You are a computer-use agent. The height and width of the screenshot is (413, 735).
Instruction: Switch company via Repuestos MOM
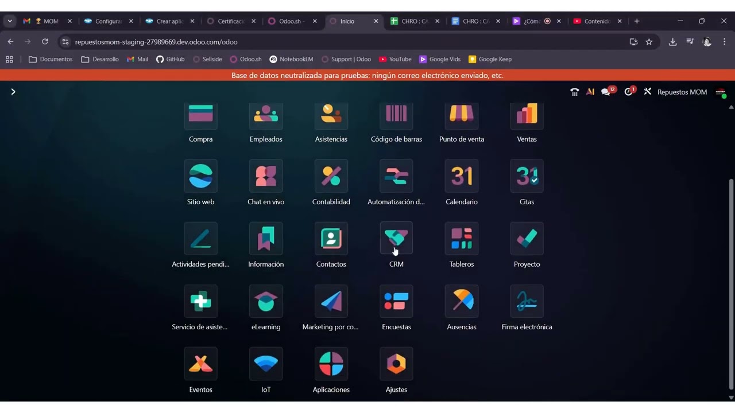(682, 92)
